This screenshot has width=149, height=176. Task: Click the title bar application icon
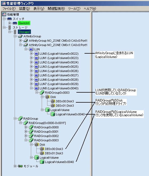click(4, 3)
